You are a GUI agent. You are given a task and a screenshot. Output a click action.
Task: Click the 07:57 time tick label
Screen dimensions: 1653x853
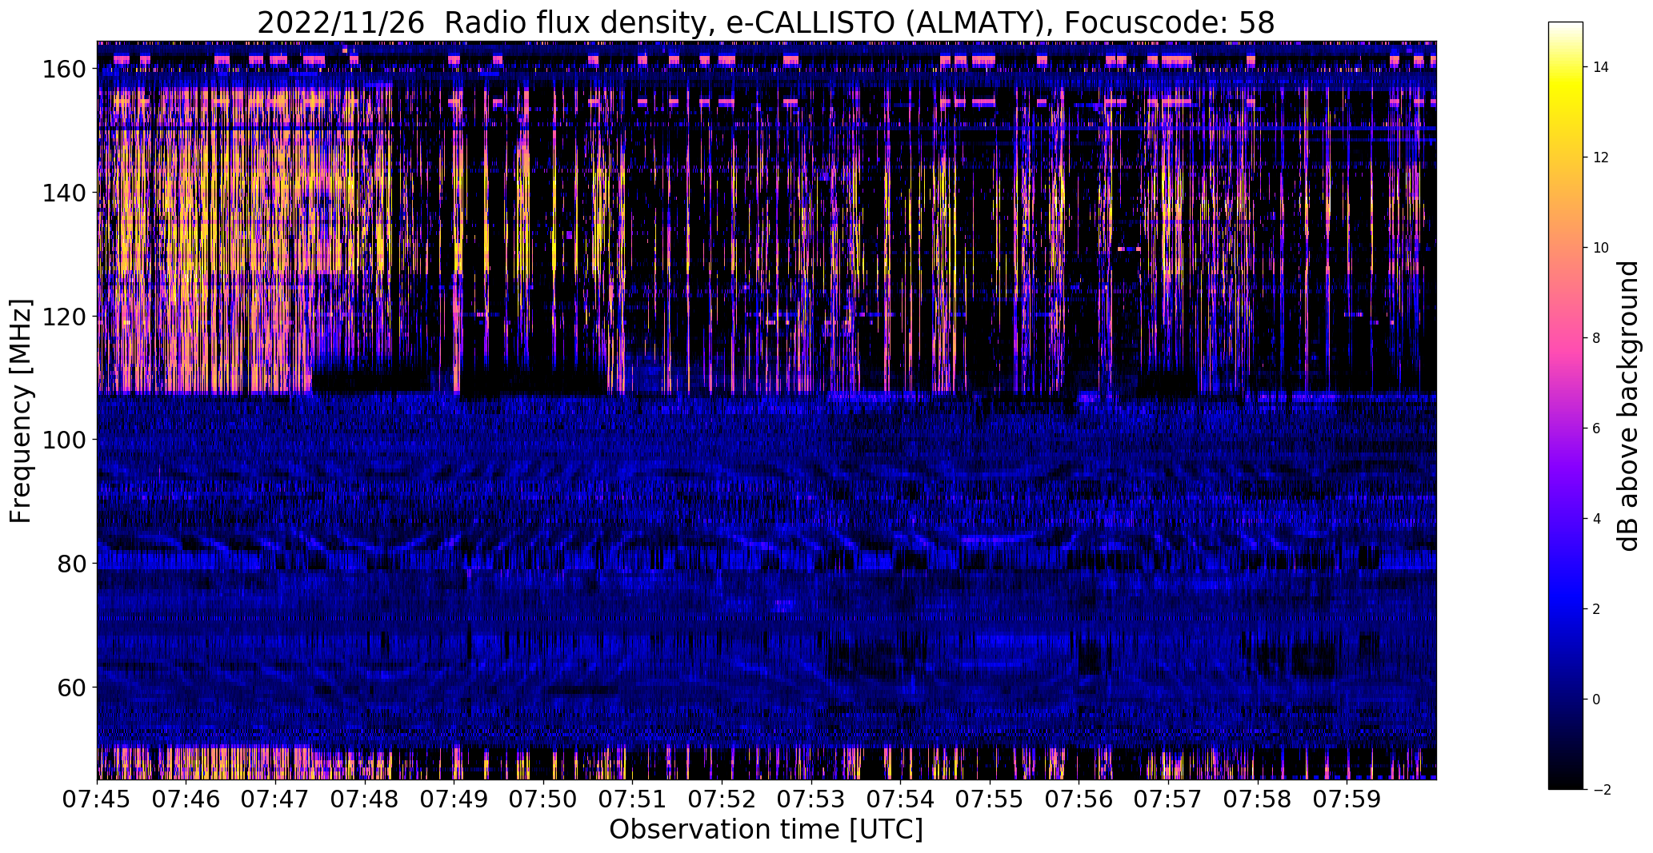pyautogui.click(x=1169, y=799)
